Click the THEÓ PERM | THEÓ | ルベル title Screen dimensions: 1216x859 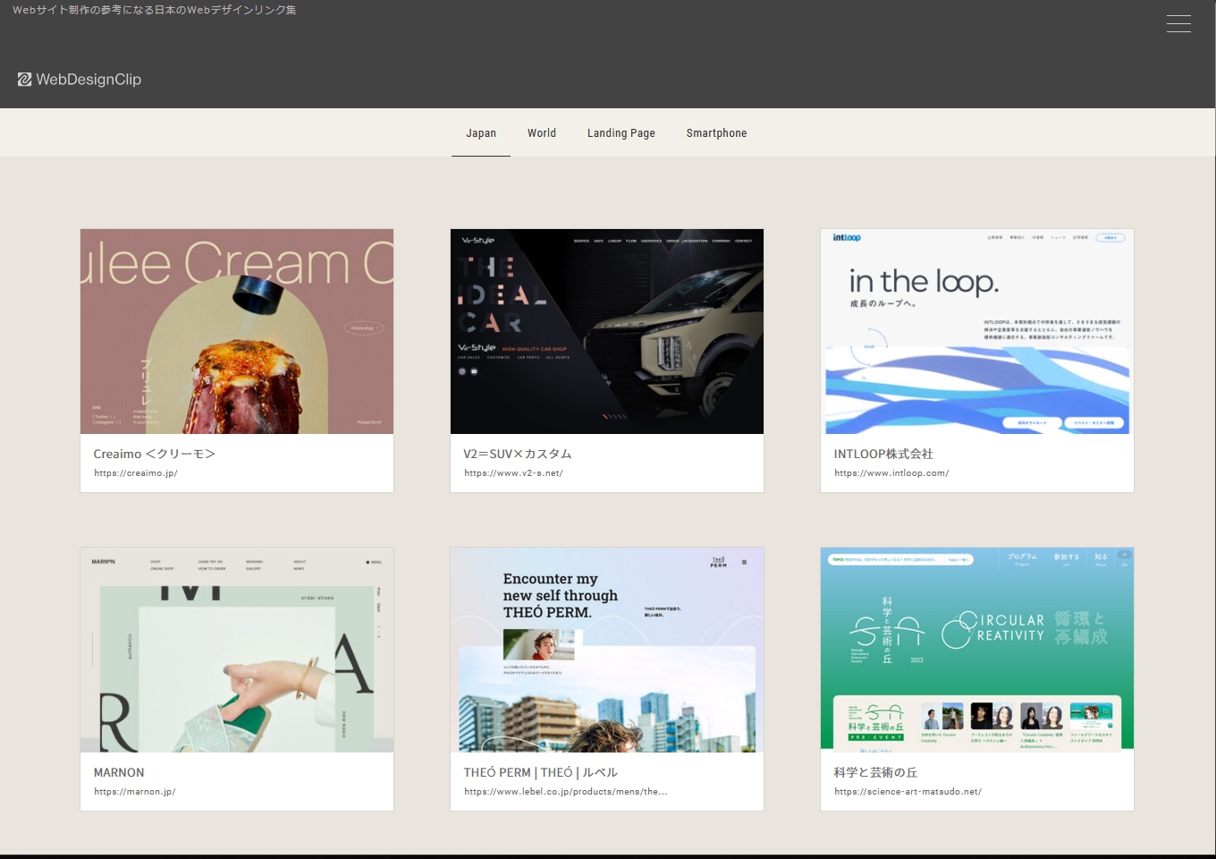541,772
